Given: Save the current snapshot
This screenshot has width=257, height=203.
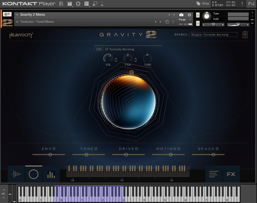Looking at the screenshot, I should pyautogui.click(x=167, y=22).
